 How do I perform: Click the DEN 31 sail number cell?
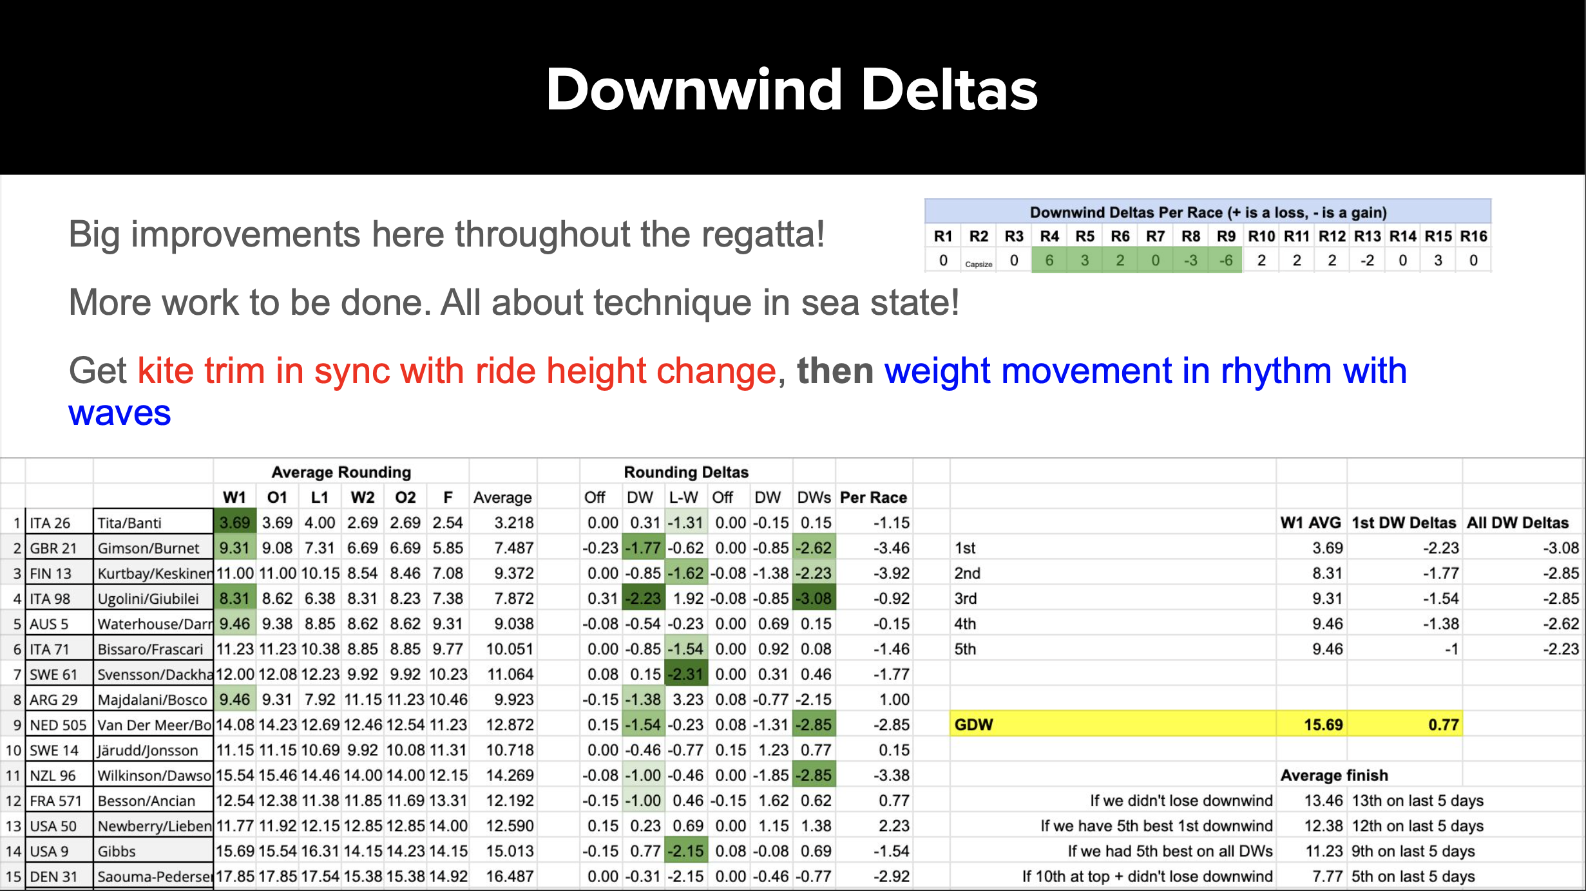point(59,876)
